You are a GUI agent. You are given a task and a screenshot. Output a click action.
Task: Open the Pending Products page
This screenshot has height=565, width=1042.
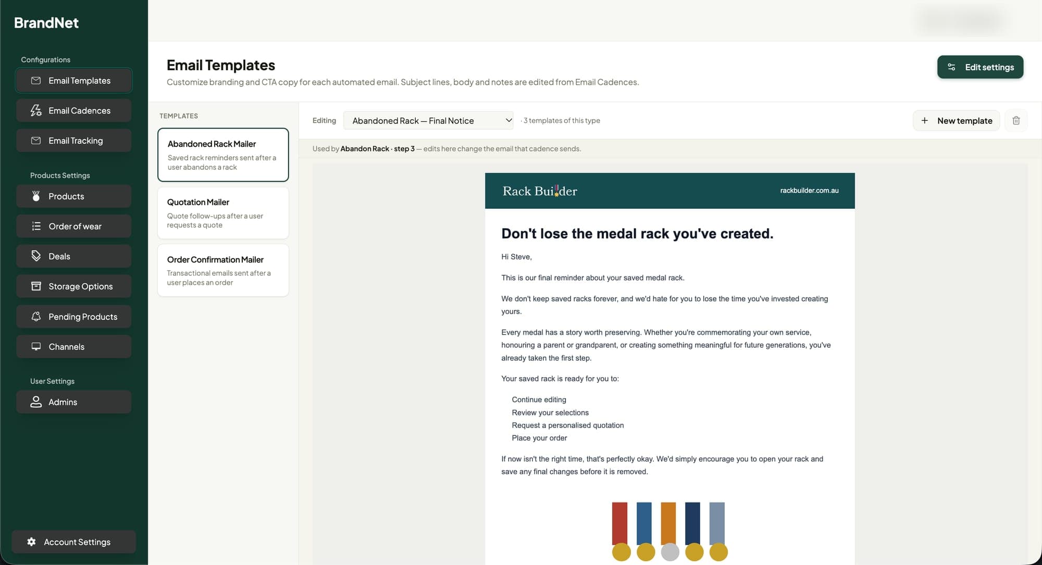73,317
